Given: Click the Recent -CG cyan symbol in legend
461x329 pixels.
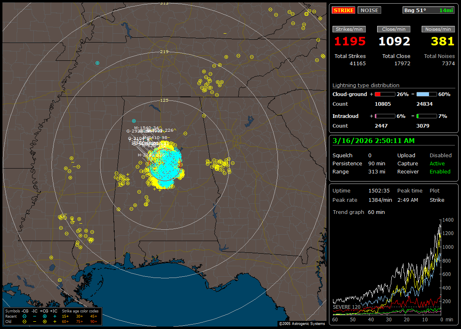Looking at the screenshot, I should point(24,316).
